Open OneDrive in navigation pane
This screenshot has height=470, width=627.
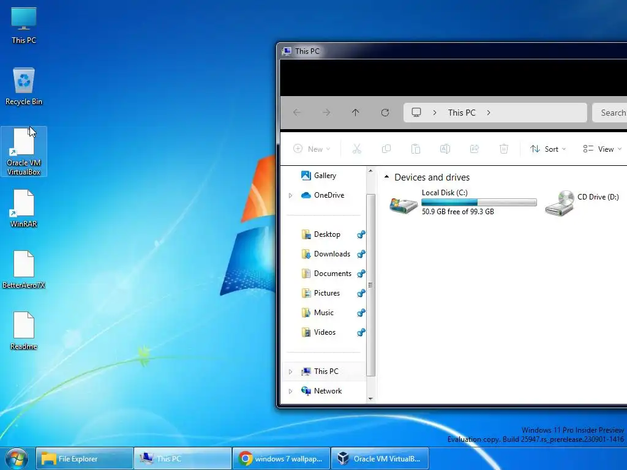pyautogui.click(x=324, y=195)
